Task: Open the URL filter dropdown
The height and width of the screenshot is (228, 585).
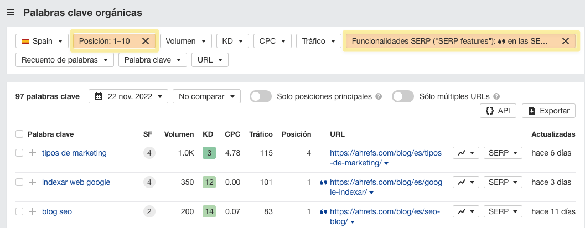Action: pos(210,60)
